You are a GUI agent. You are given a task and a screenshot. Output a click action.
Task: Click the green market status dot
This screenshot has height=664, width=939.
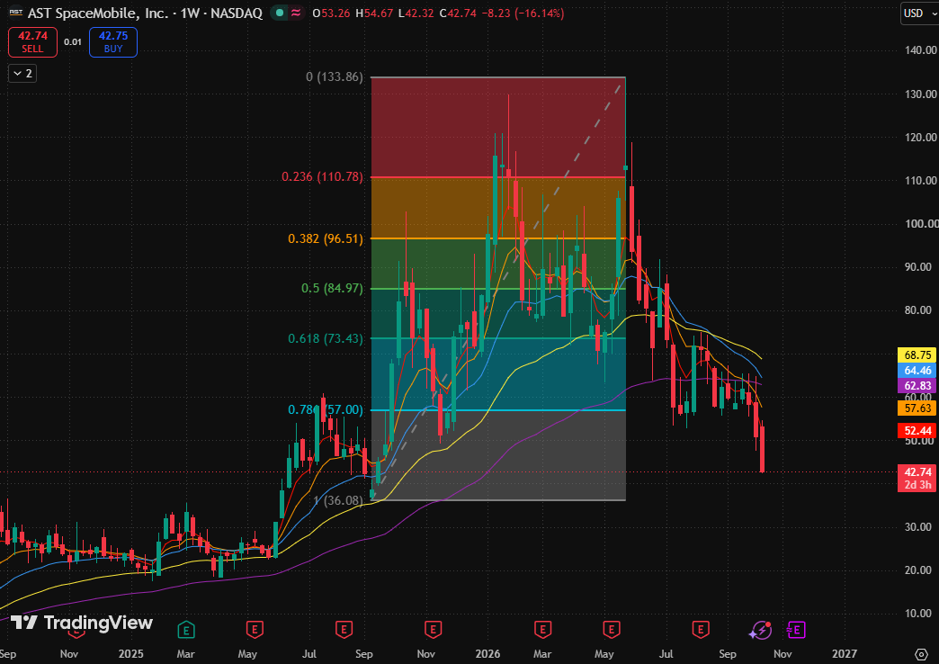[280, 13]
